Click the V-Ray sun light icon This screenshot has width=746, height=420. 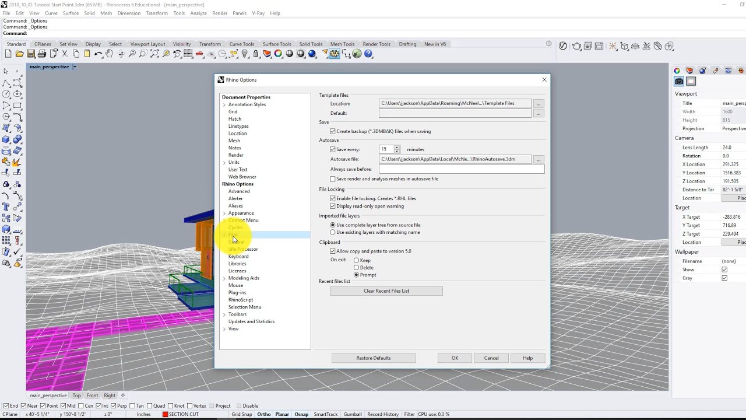[613, 46]
